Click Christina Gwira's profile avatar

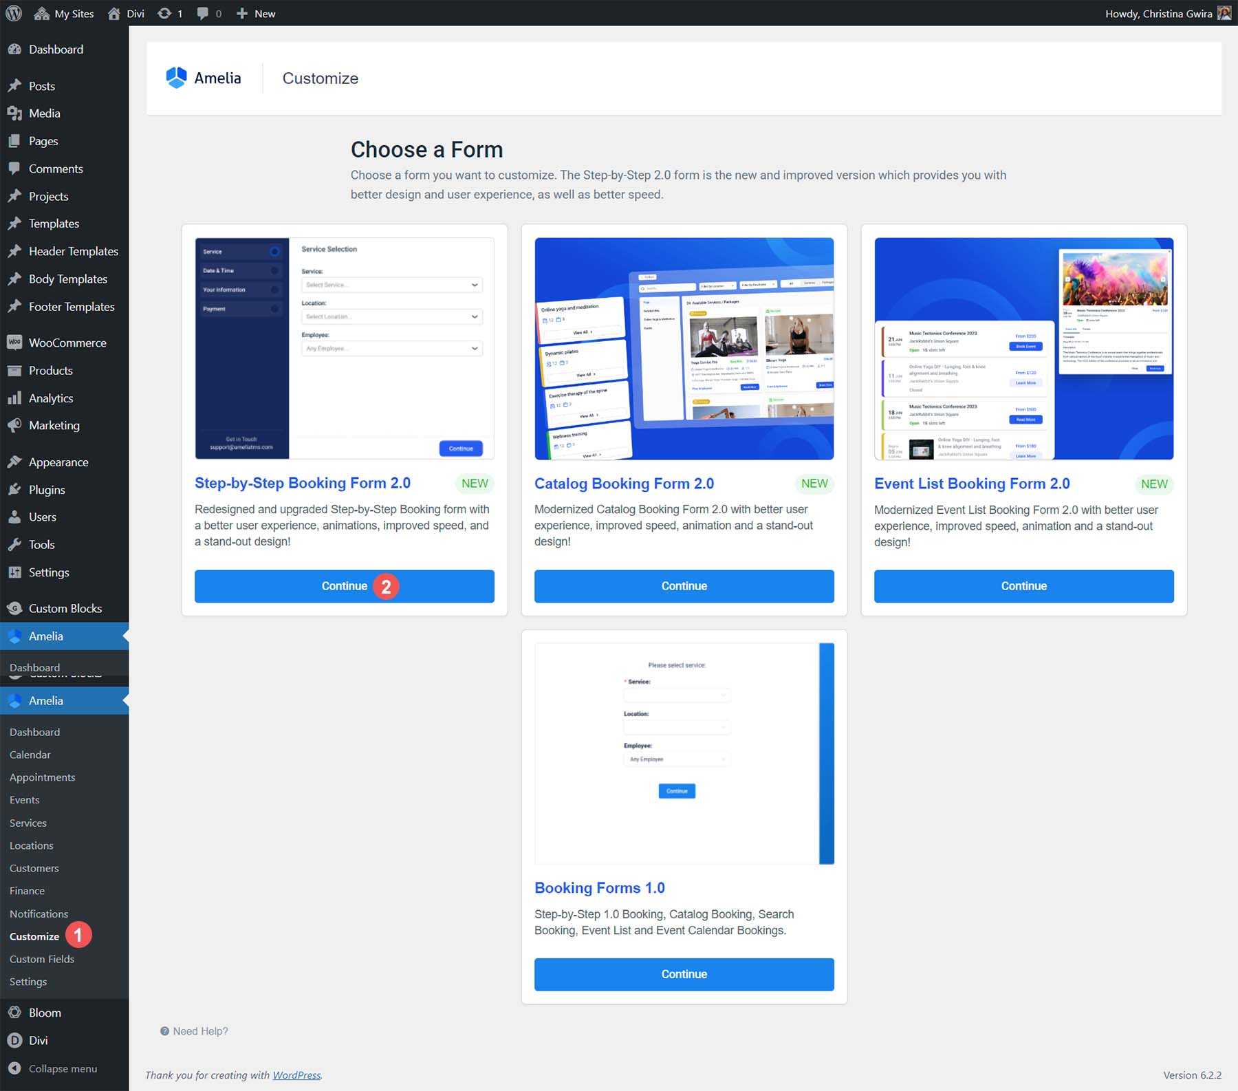(x=1224, y=12)
